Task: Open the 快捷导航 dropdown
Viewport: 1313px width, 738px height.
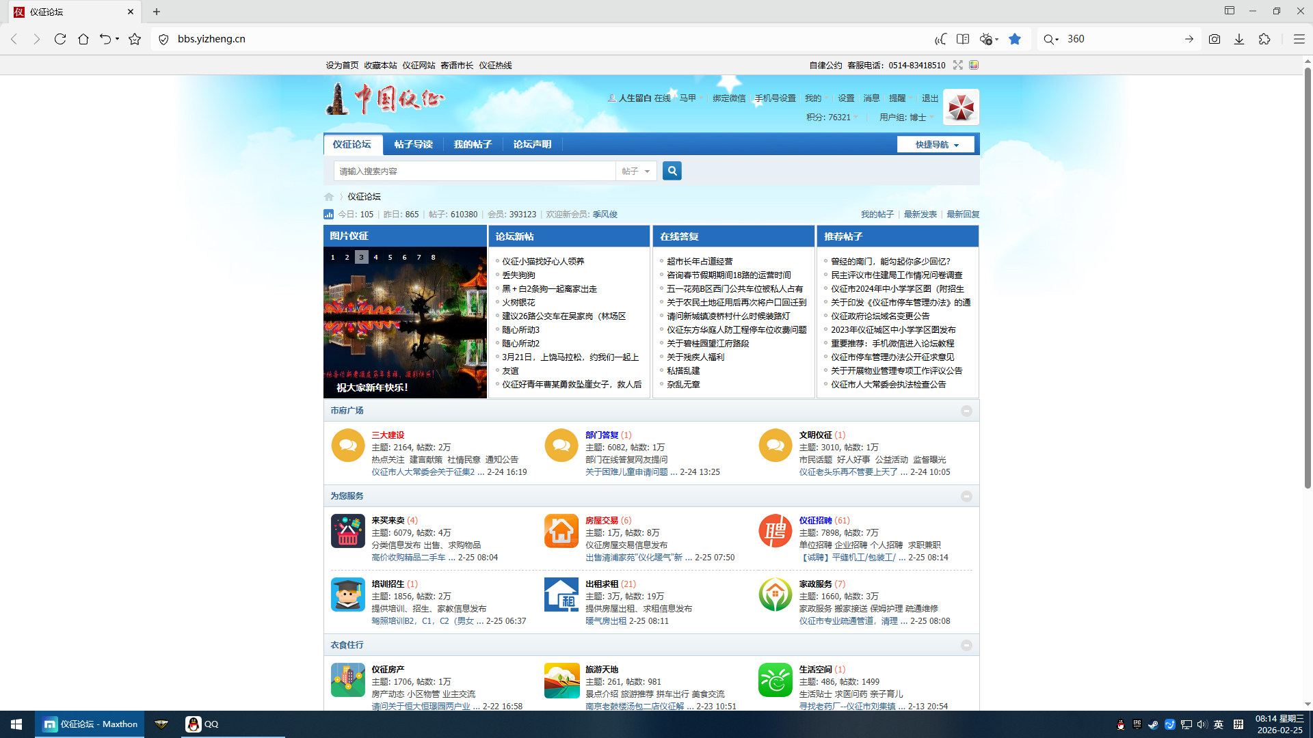Action: tap(936, 144)
